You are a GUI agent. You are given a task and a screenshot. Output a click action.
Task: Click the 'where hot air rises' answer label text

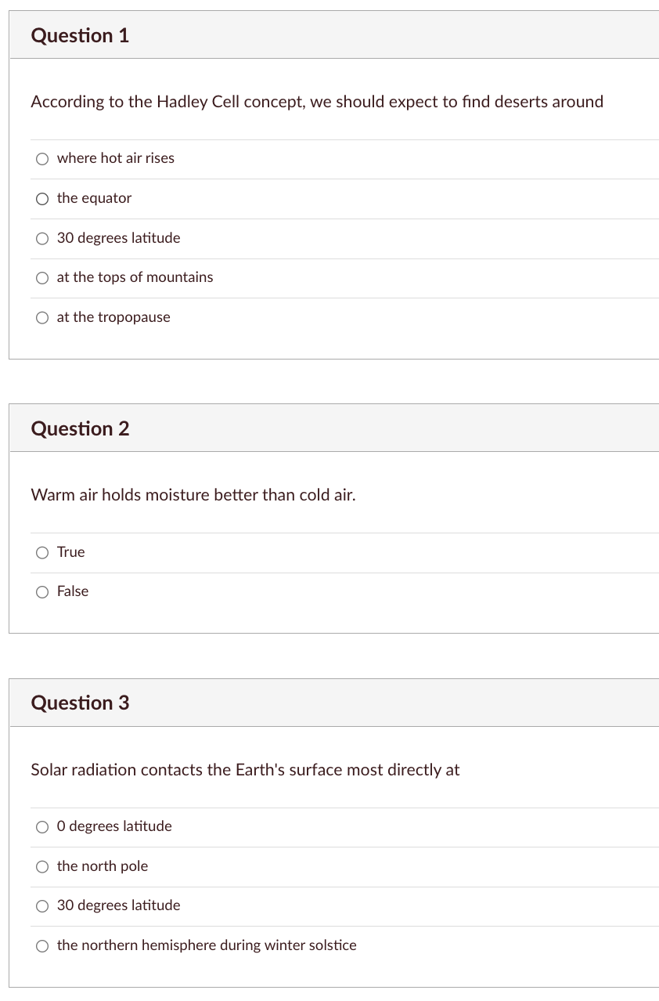pyautogui.click(x=116, y=158)
